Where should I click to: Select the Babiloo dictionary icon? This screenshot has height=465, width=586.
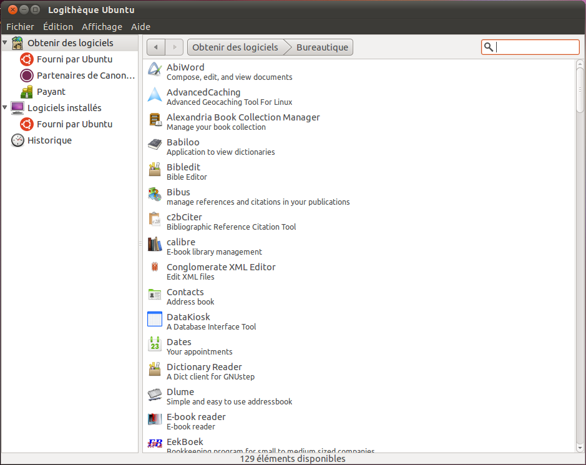click(x=155, y=144)
